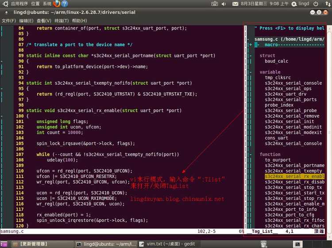Image resolution: width=332 pixels, height=248 pixels.
Task: Click the blue help question mark icon
Action: click(x=65, y=4)
